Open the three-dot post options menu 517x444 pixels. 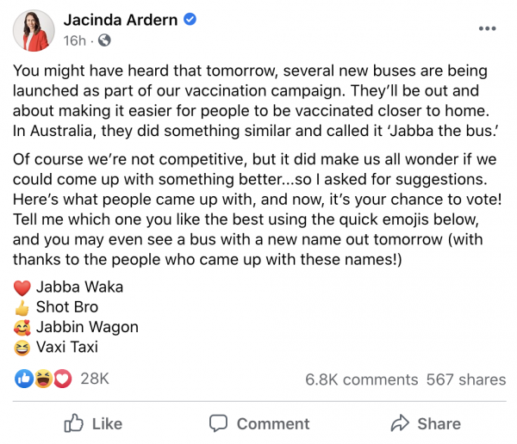pyautogui.click(x=488, y=28)
